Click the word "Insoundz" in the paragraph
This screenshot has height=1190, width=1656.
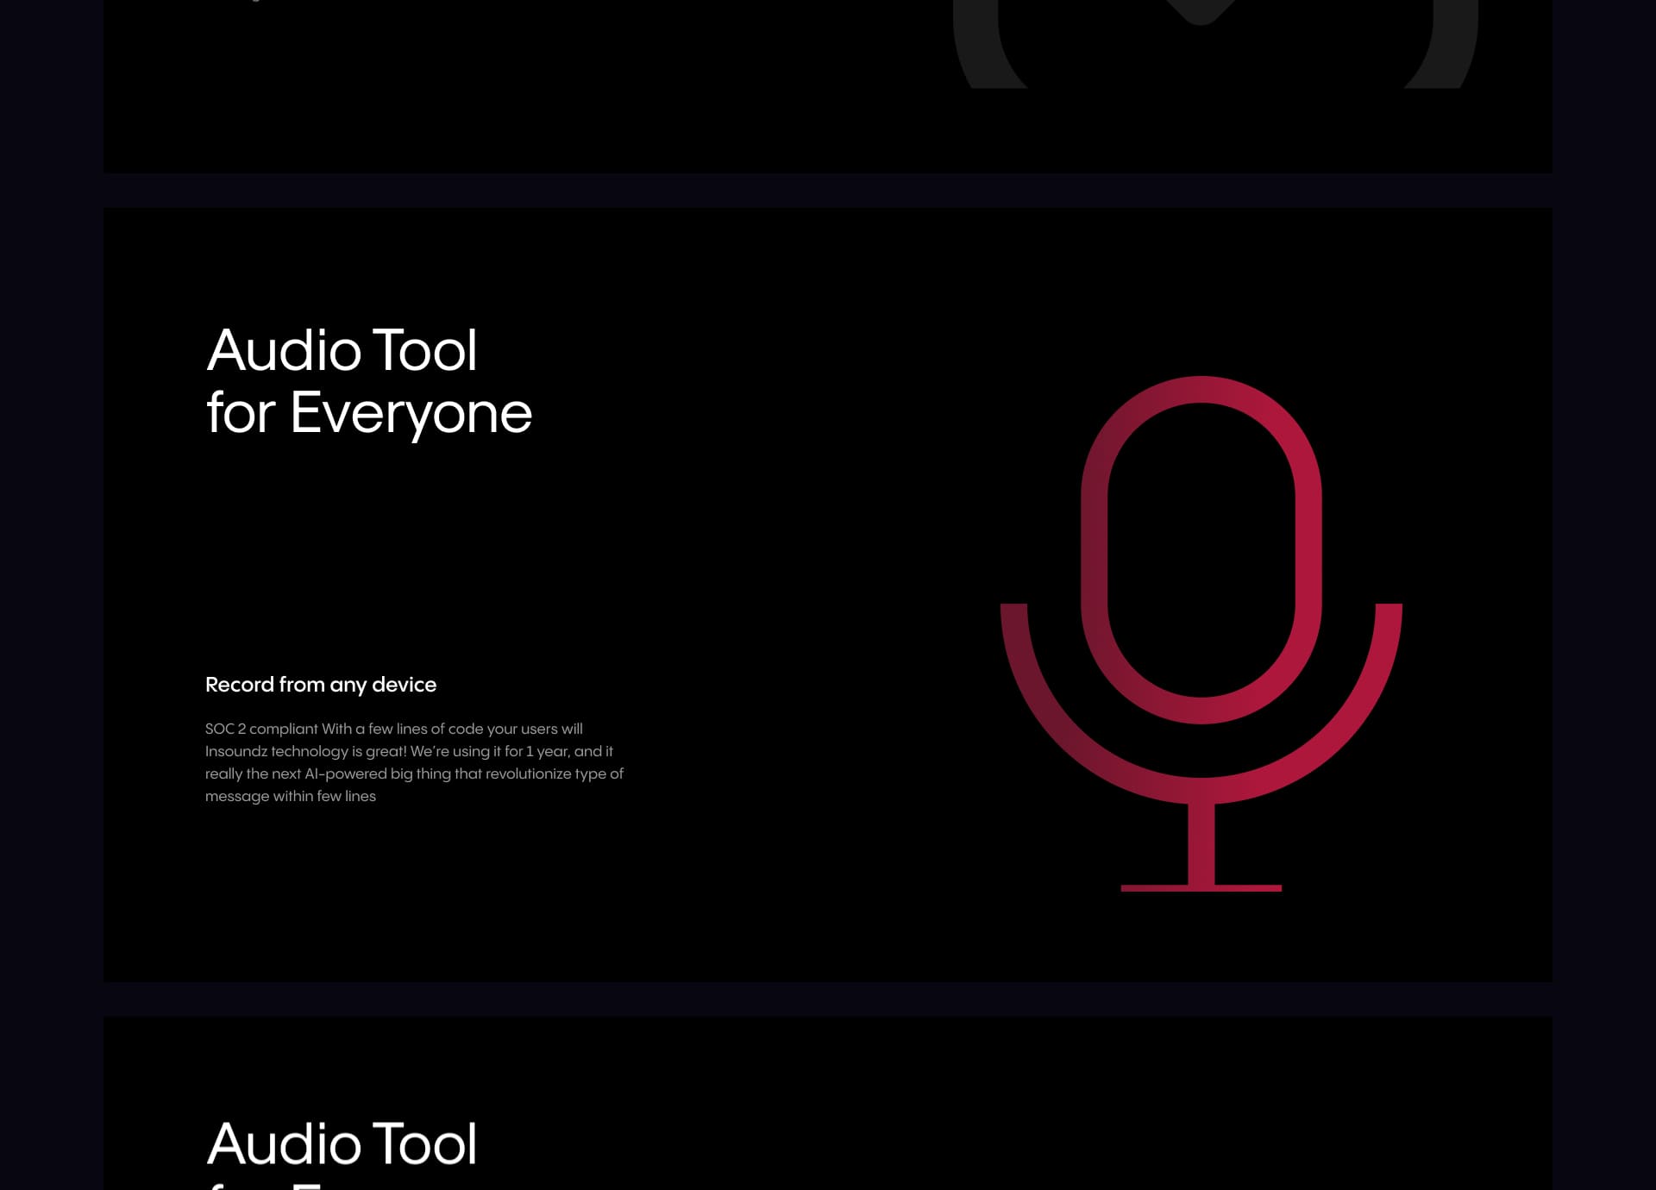235,751
